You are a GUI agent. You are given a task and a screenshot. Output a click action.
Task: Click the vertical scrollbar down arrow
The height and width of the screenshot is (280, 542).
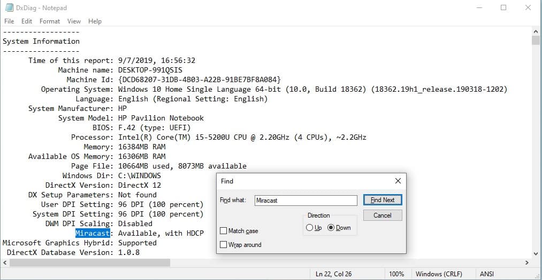[536, 254]
